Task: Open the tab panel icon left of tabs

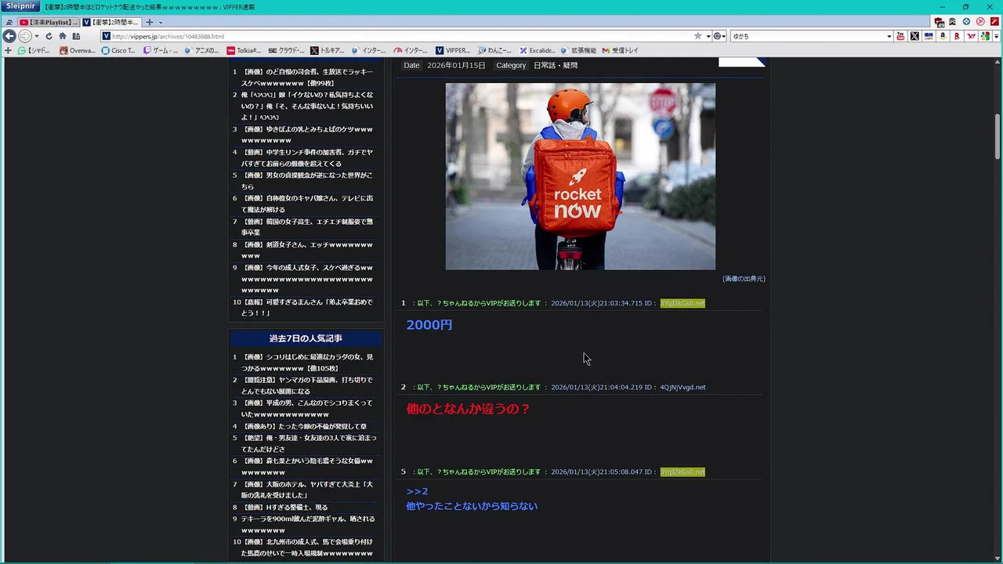Action: point(9,22)
